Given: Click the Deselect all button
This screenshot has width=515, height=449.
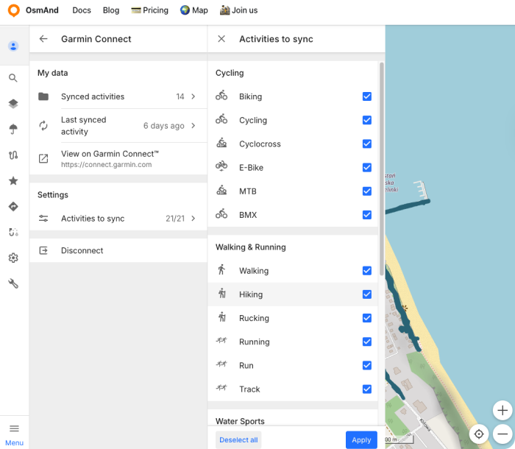Looking at the screenshot, I should pos(238,439).
